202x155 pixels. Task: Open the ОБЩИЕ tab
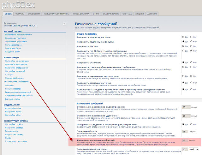8,14
